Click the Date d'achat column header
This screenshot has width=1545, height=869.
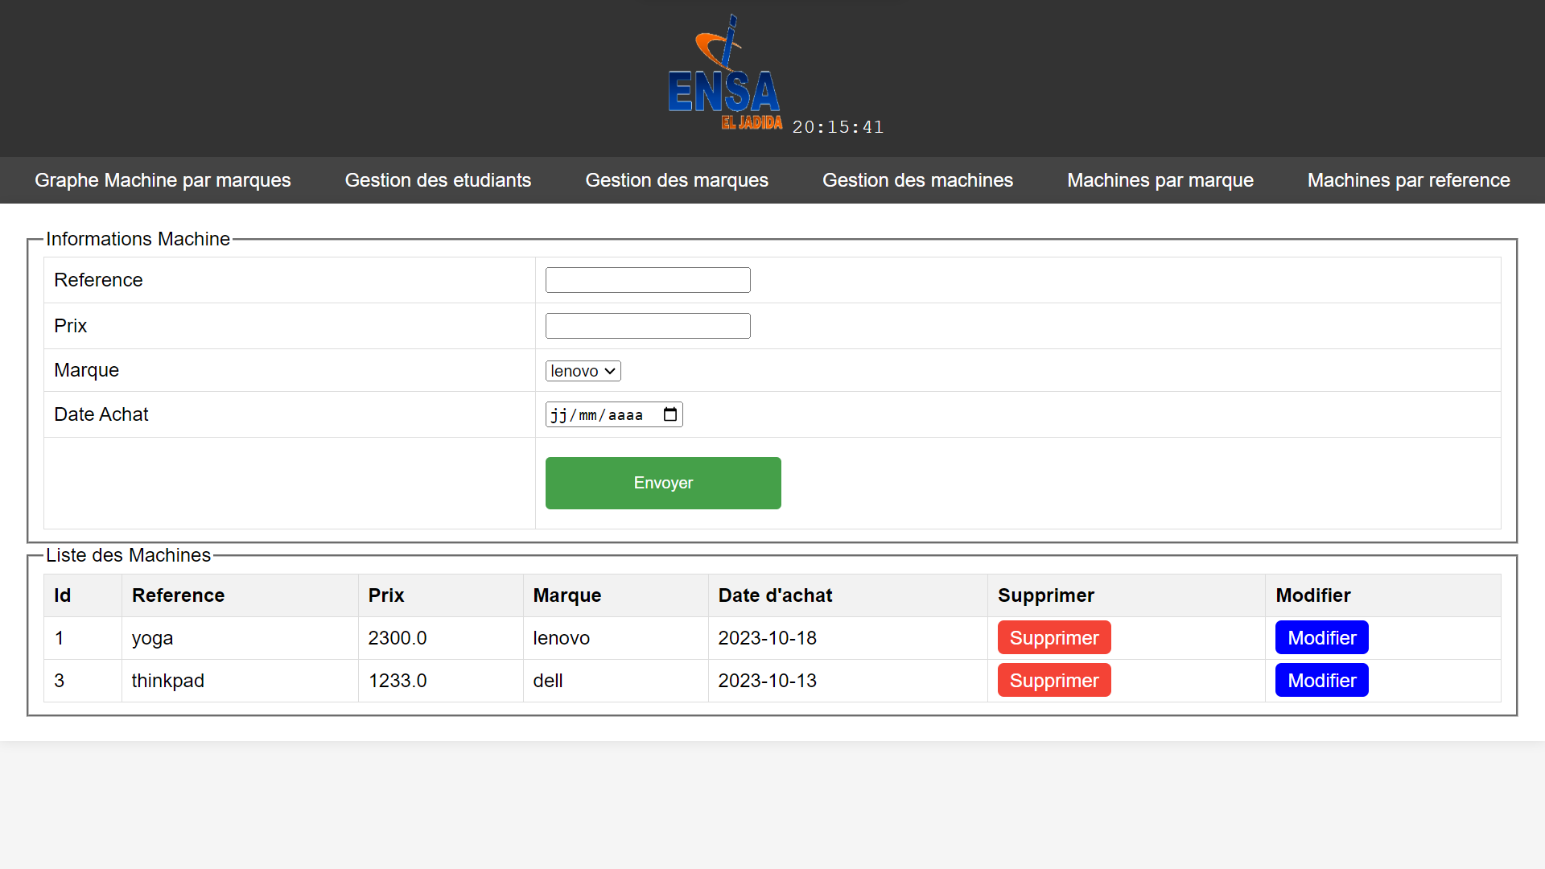click(775, 595)
